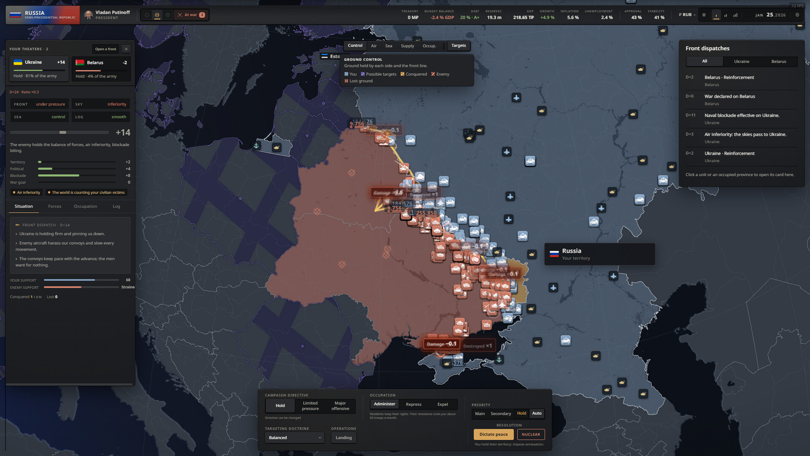
Task: Pause the game with the pause icon
Action: (704, 15)
